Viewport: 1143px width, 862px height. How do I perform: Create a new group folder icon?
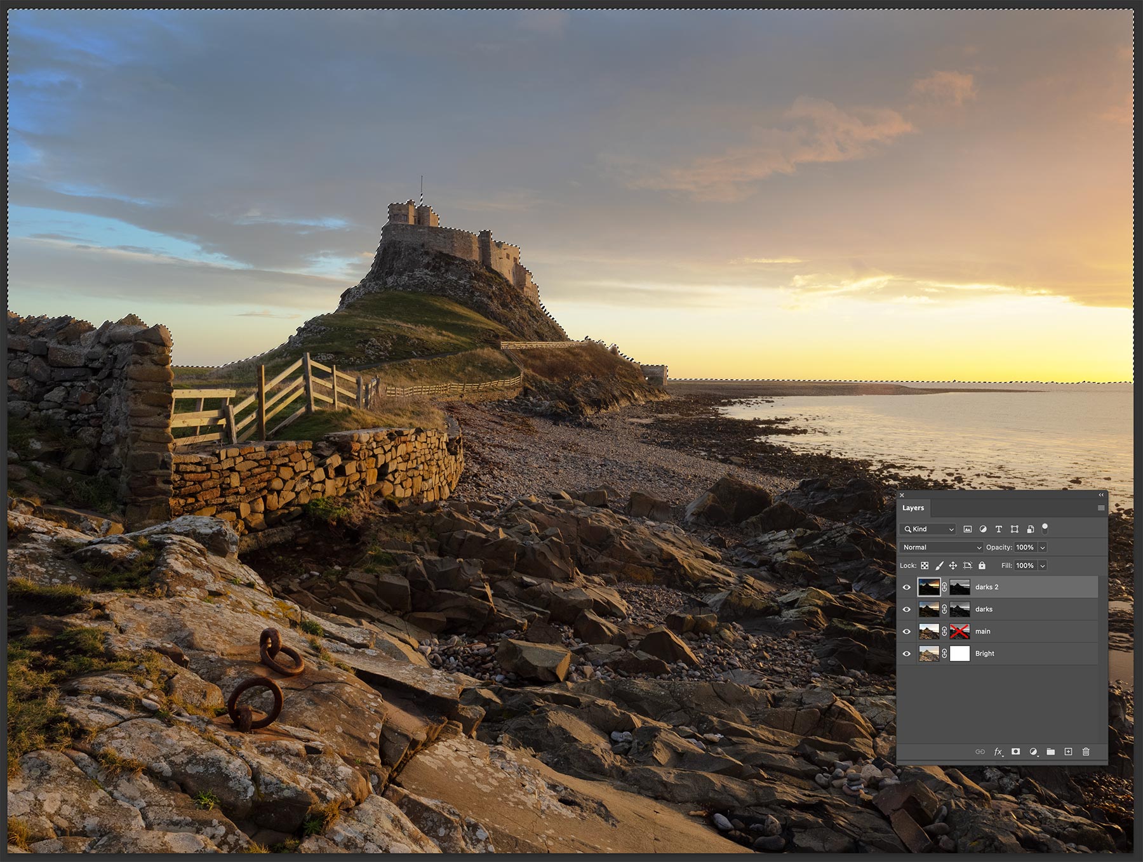1050,752
